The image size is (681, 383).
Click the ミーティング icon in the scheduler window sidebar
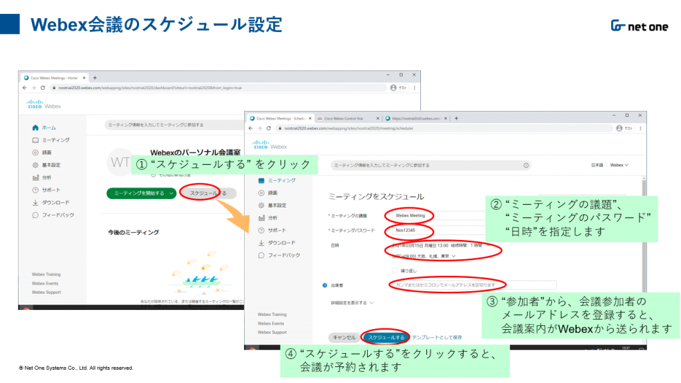click(261, 181)
